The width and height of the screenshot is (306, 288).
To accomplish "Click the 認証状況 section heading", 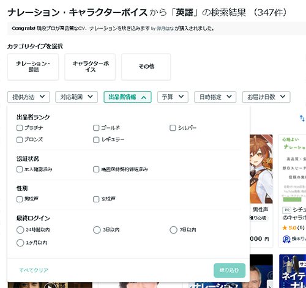I will pos(28,158).
